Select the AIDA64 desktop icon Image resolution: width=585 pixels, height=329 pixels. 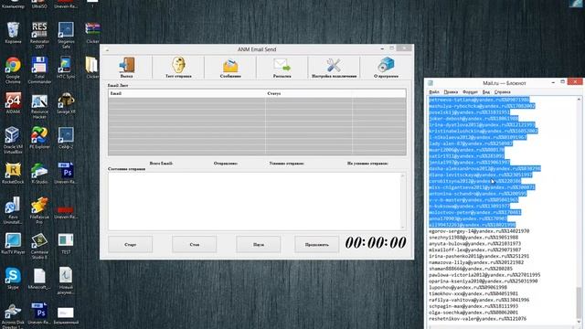[13, 103]
